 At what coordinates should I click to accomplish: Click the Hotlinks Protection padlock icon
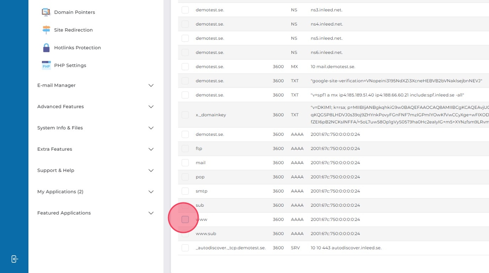[x=46, y=48]
